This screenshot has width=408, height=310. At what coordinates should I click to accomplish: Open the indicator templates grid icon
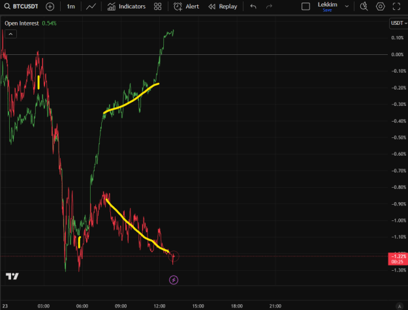point(158,7)
